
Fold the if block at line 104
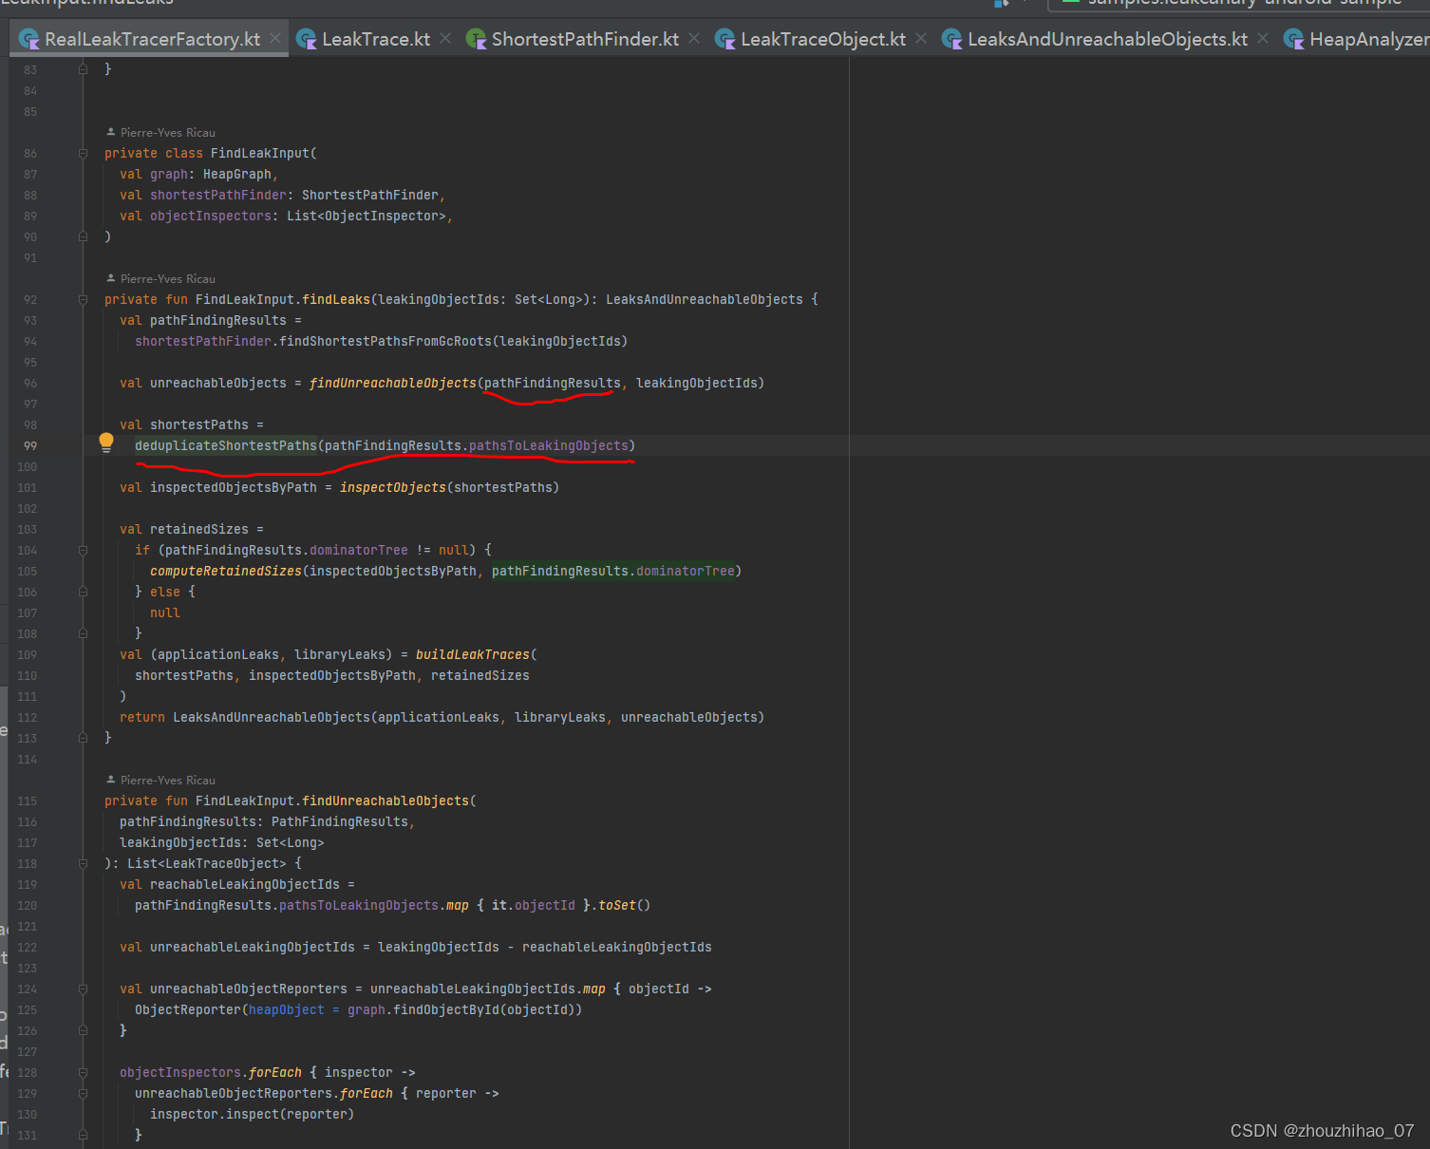tap(83, 550)
